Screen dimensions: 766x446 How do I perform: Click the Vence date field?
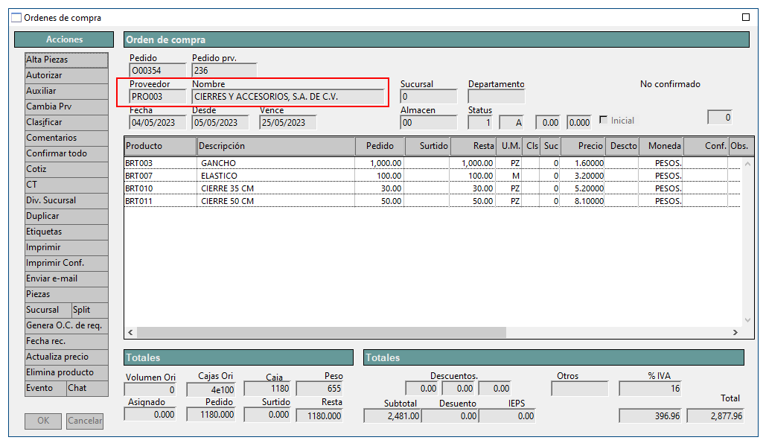click(x=288, y=123)
